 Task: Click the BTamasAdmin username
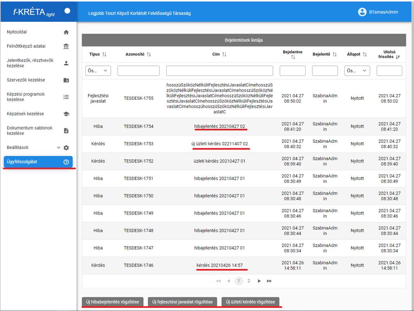click(x=383, y=12)
